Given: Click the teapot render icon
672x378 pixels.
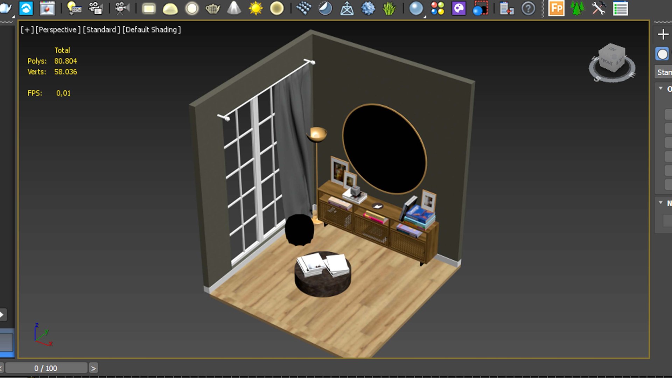Looking at the screenshot, I should [x=6, y=8].
